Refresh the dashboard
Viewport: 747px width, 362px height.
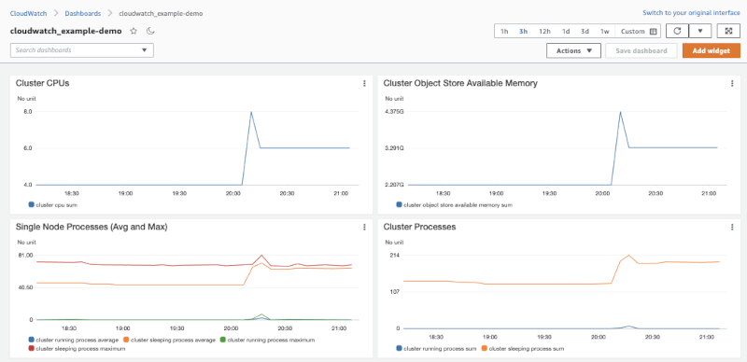(x=677, y=31)
